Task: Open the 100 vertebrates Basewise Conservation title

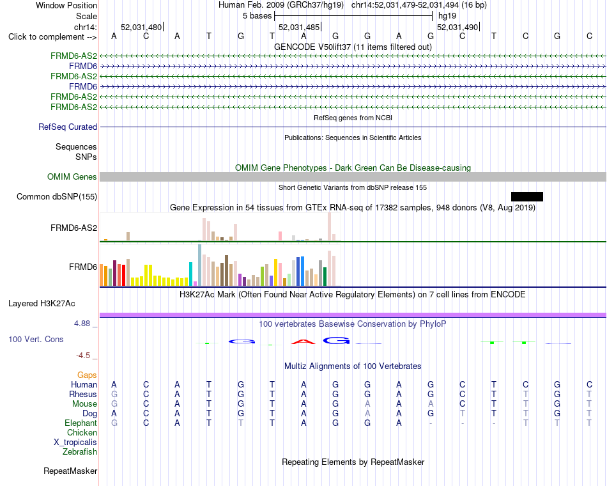Action: pyautogui.click(x=353, y=324)
